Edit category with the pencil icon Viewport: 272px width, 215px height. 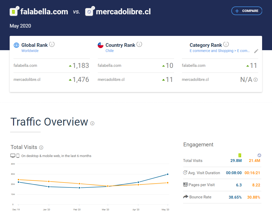click(256, 51)
